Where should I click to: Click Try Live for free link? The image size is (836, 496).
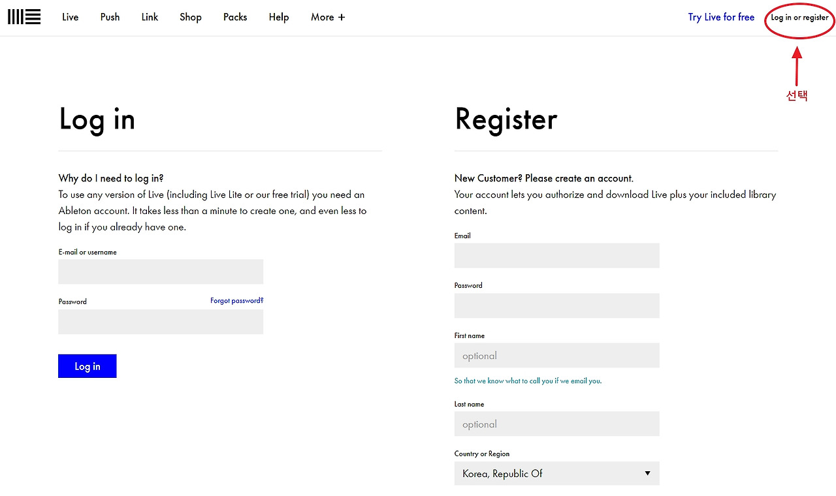[721, 17]
